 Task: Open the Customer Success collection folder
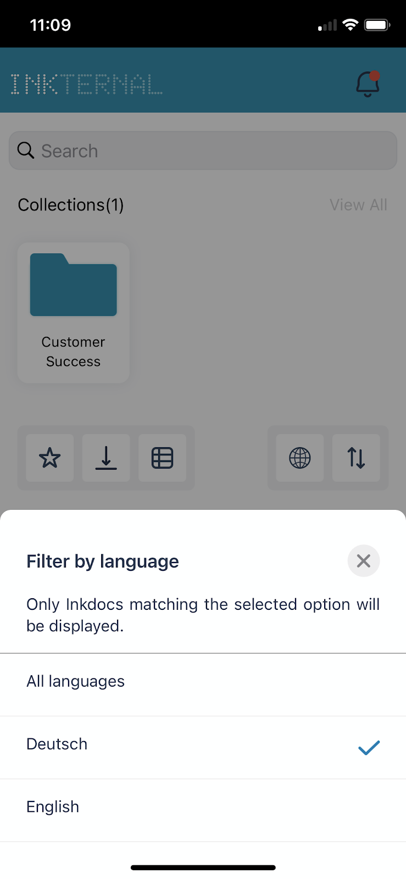click(x=74, y=313)
